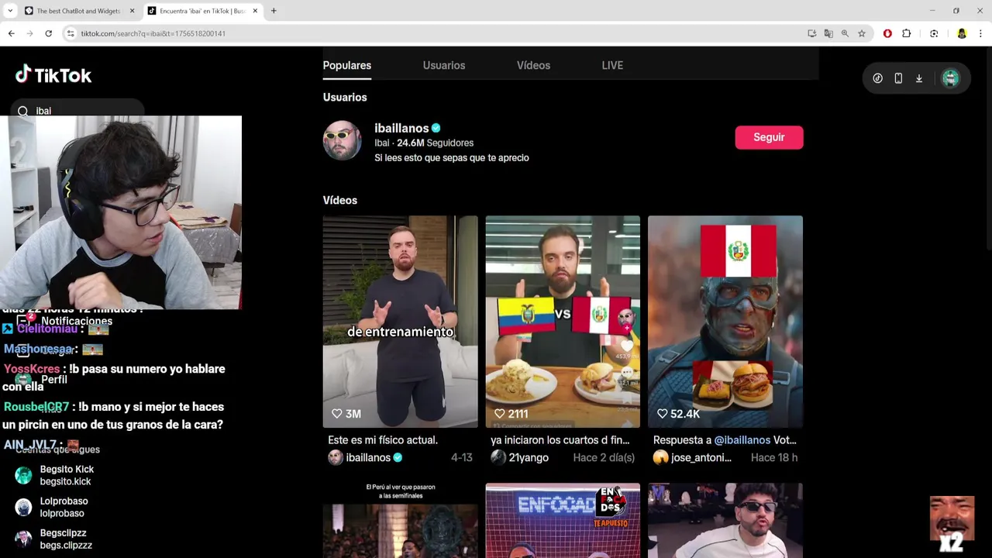Close the 'Encuentra ibai en TikTok' tab
Viewport: 992px width, 558px height.
click(x=255, y=11)
